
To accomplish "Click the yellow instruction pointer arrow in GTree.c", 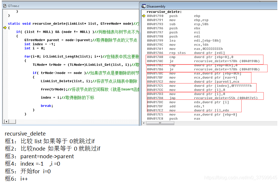I will (5, 28).
